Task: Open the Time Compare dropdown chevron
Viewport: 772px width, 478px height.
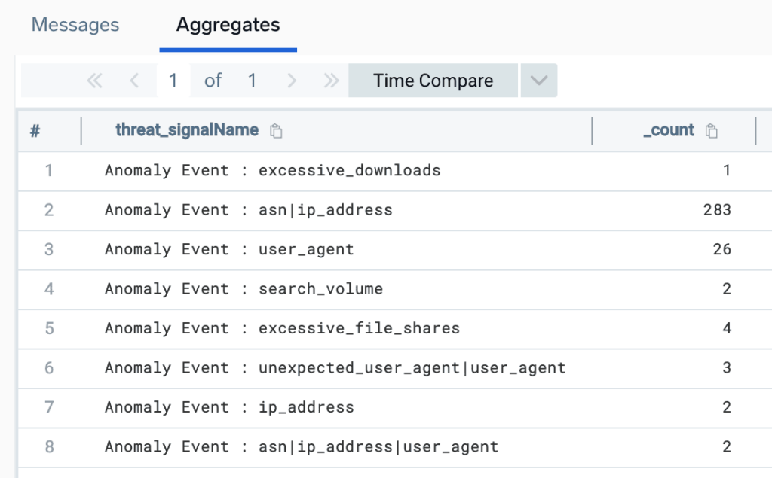Action: 538,80
